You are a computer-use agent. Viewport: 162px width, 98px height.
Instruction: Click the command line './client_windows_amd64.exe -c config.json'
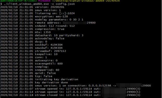[x=39, y=4]
